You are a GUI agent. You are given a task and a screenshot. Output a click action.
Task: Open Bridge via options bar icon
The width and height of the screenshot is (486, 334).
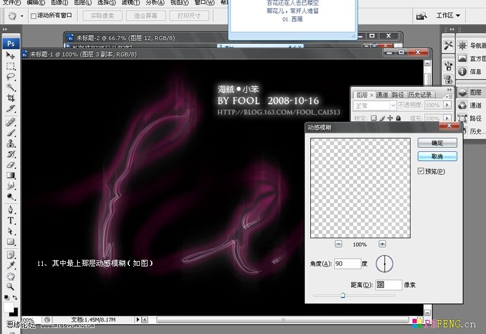(421, 16)
